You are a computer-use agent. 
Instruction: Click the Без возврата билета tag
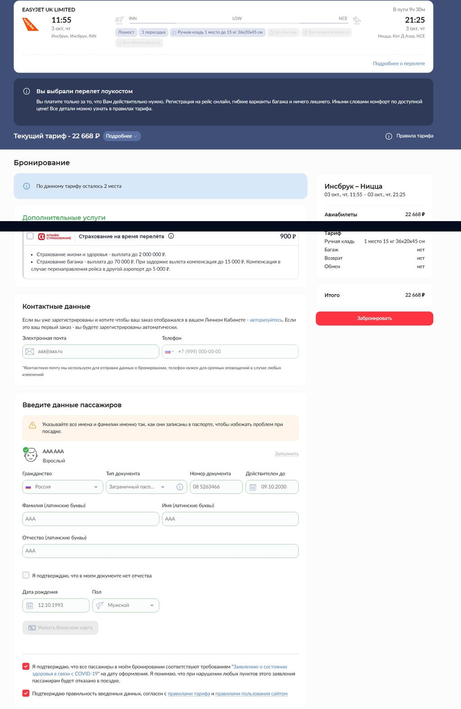click(x=326, y=32)
